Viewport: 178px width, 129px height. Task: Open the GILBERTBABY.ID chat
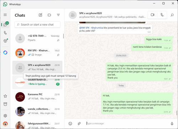[37, 82]
